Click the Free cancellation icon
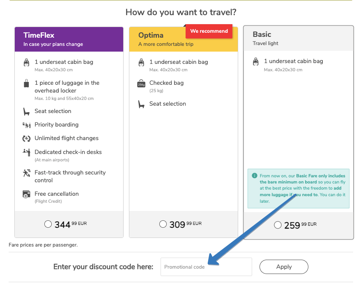The image size is (363, 283). point(25,195)
